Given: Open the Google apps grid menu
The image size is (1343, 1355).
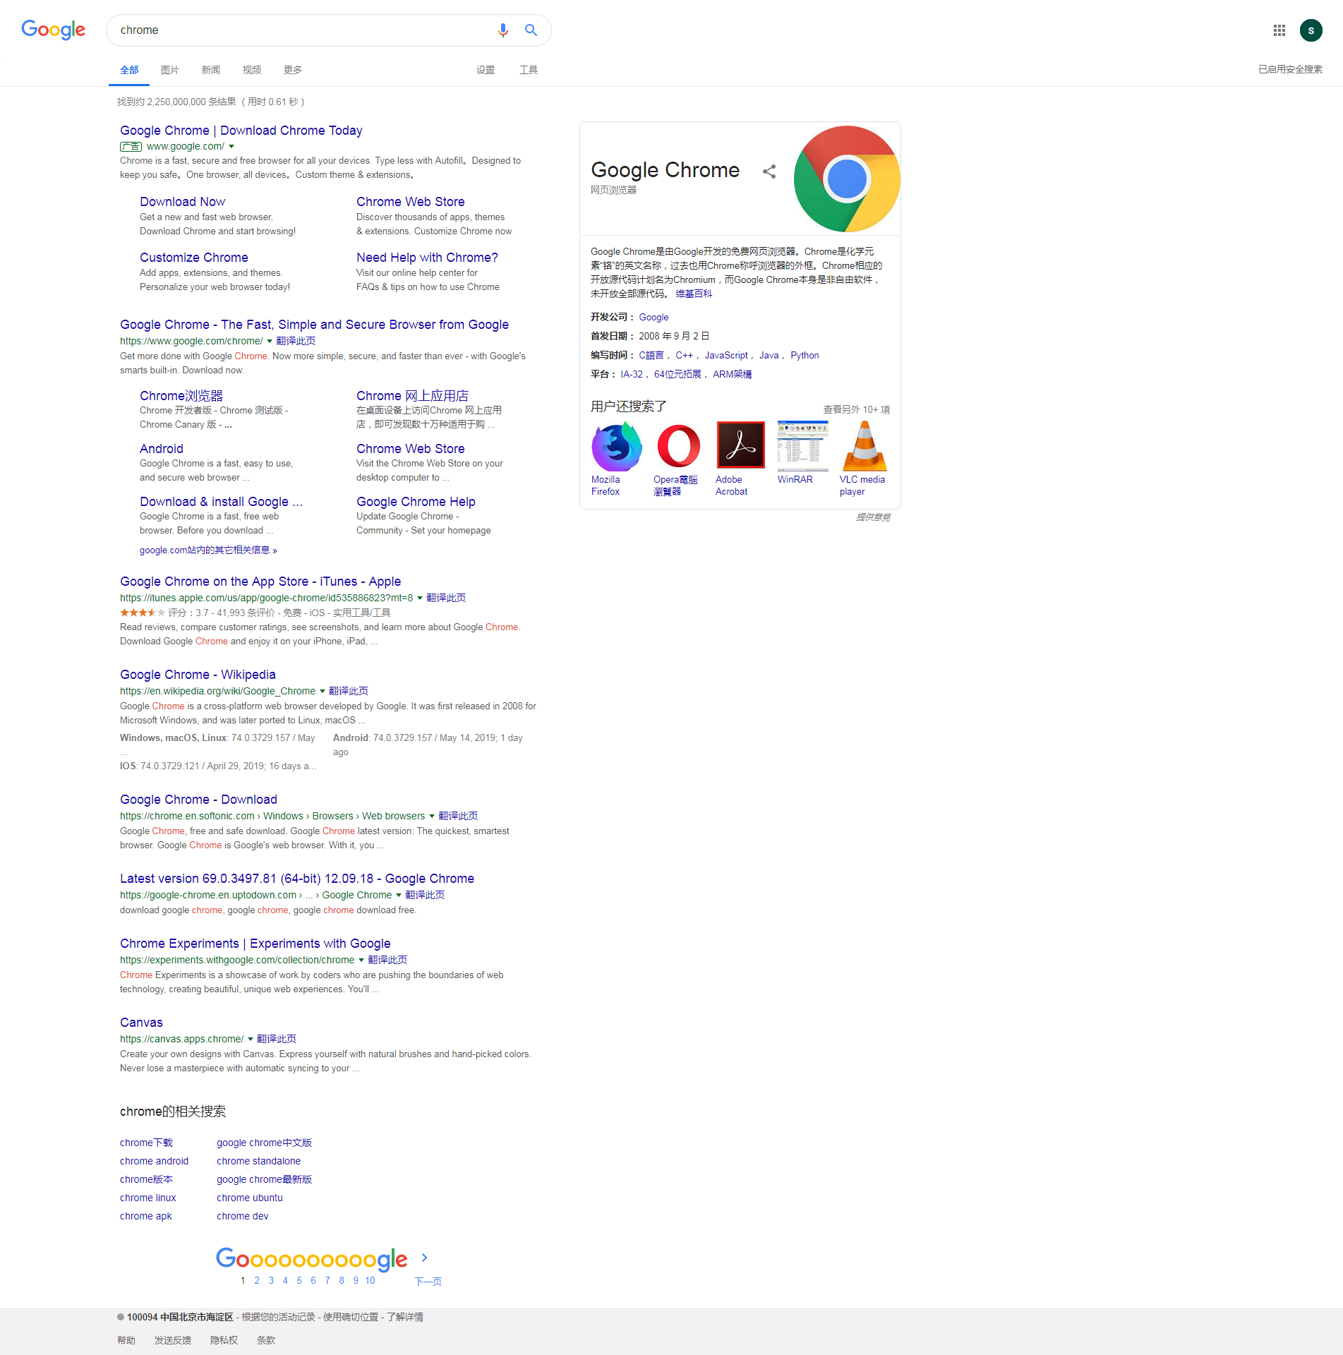Looking at the screenshot, I should (x=1279, y=30).
